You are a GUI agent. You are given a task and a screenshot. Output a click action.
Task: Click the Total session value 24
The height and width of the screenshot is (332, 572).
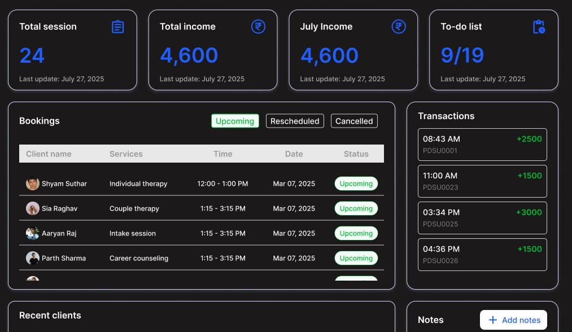point(32,55)
